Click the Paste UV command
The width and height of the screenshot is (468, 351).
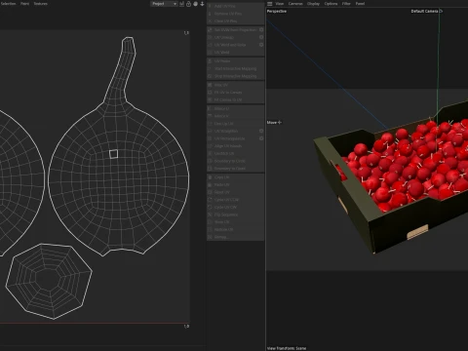click(x=235, y=184)
